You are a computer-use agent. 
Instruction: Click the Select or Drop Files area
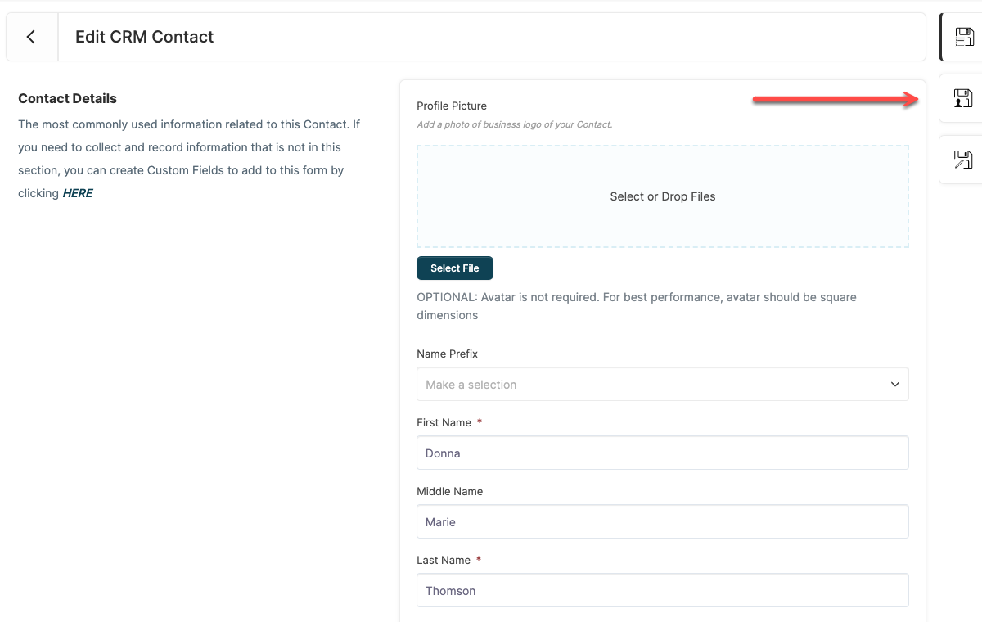click(663, 196)
